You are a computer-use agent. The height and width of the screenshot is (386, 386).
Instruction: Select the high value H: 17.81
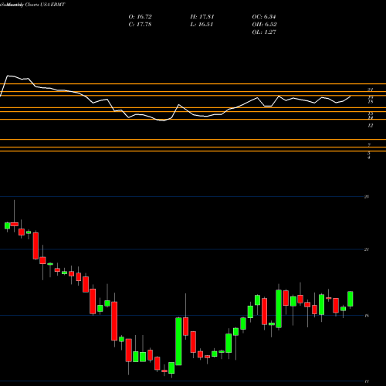202,17
